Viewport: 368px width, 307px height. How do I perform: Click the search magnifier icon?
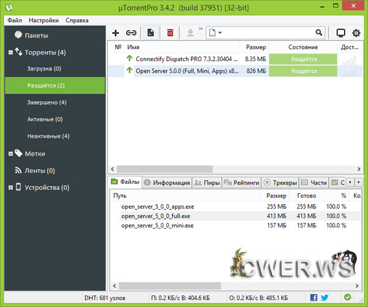pyautogui.click(x=319, y=32)
